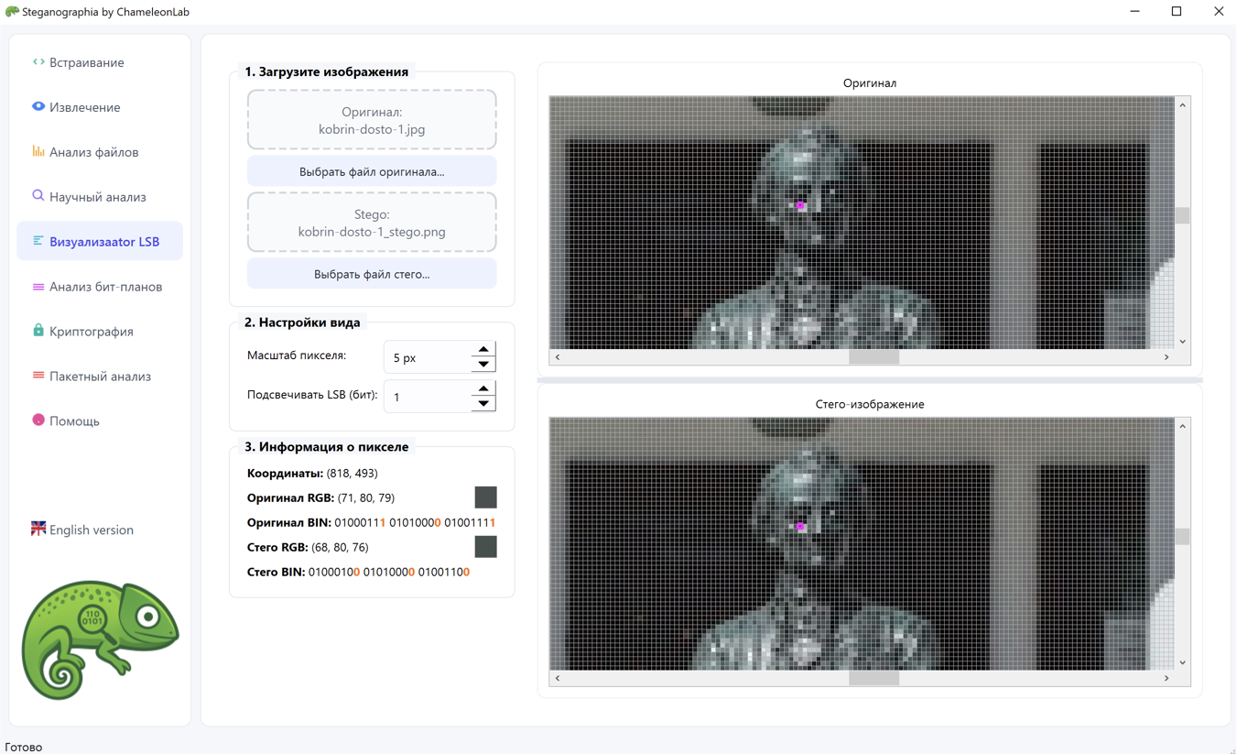Click the Оригинал scrollbar up arrow

point(1182,105)
